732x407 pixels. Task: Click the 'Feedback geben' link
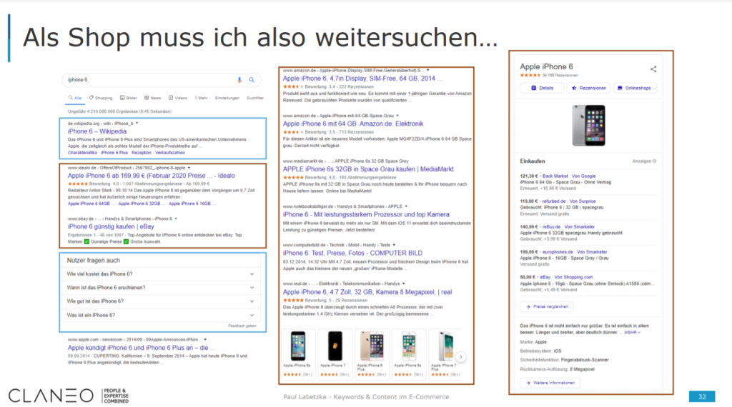(x=242, y=326)
